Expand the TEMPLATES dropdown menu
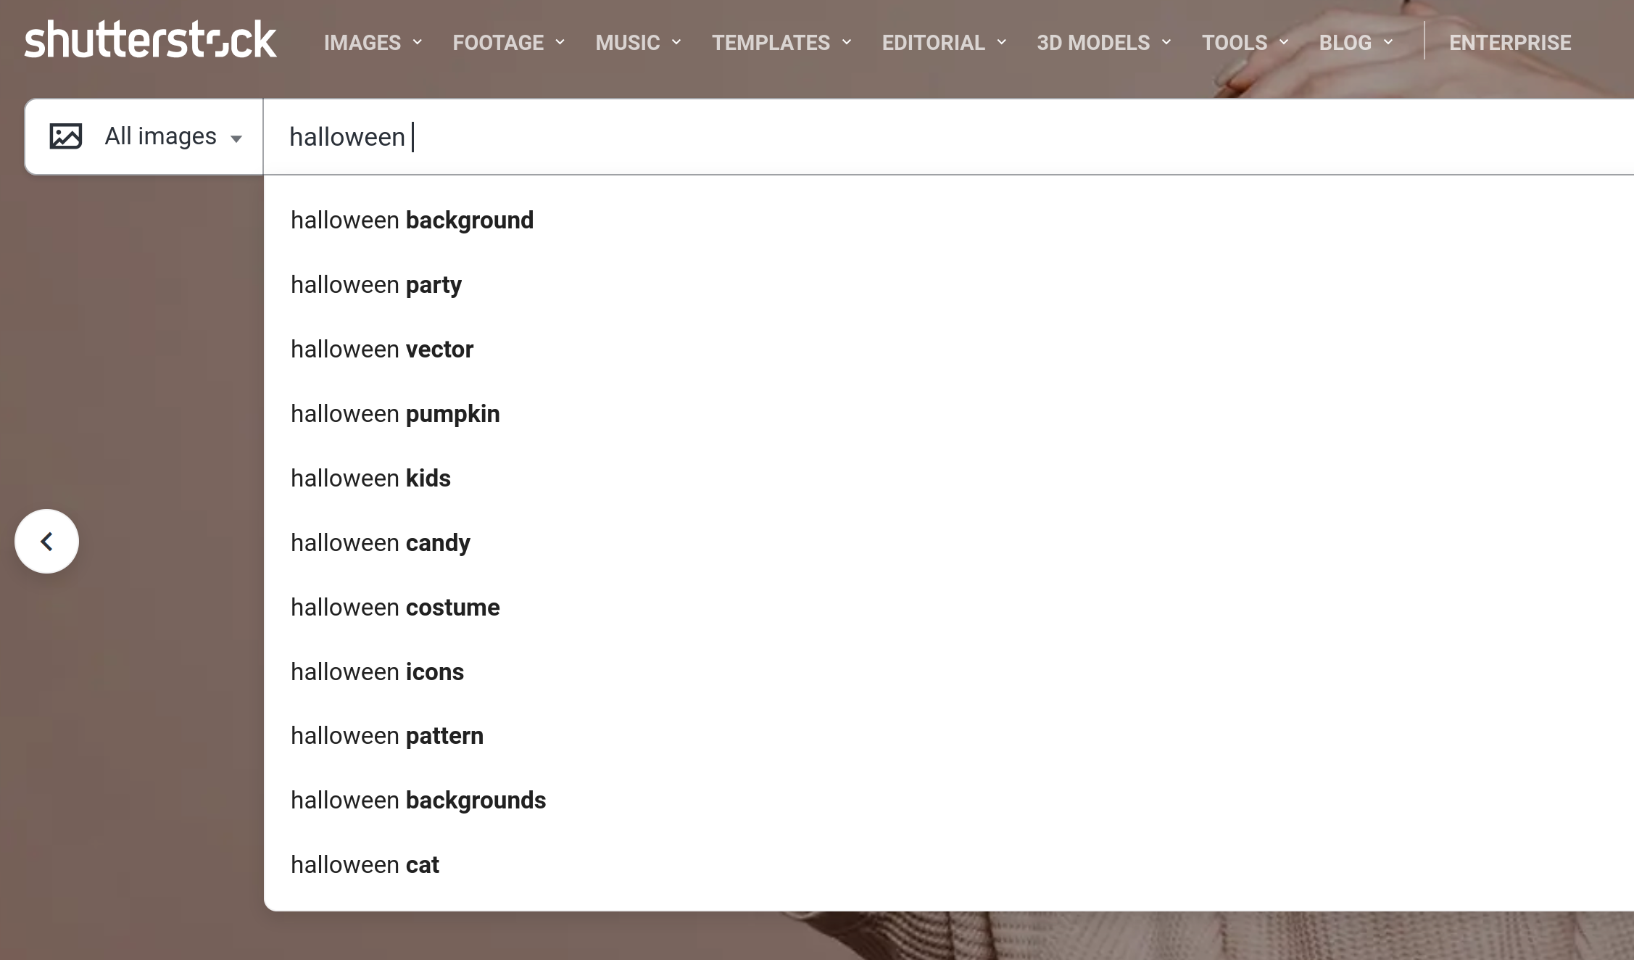This screenshot has width=1634, height=960. click(846, 43)
